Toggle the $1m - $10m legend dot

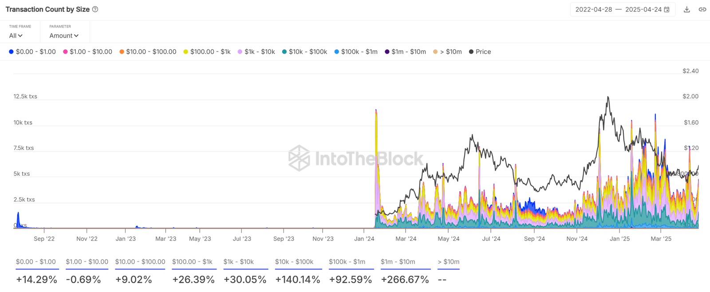(x=387, y=52)
